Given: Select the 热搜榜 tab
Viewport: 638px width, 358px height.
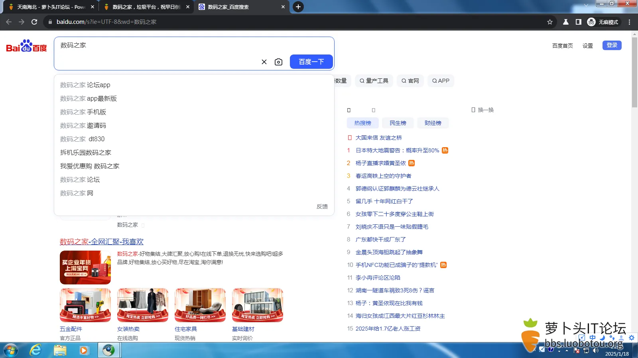Looking at the screenshot, I should pyautogui.click(x=362, y=123).
